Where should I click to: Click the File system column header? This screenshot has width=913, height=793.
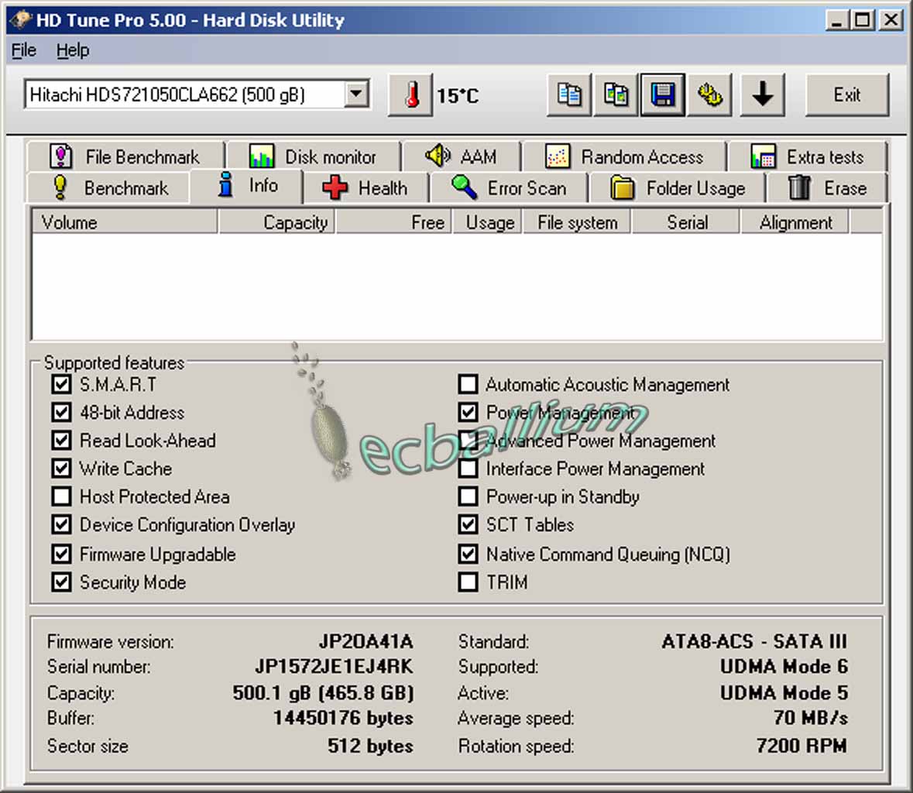577,222
